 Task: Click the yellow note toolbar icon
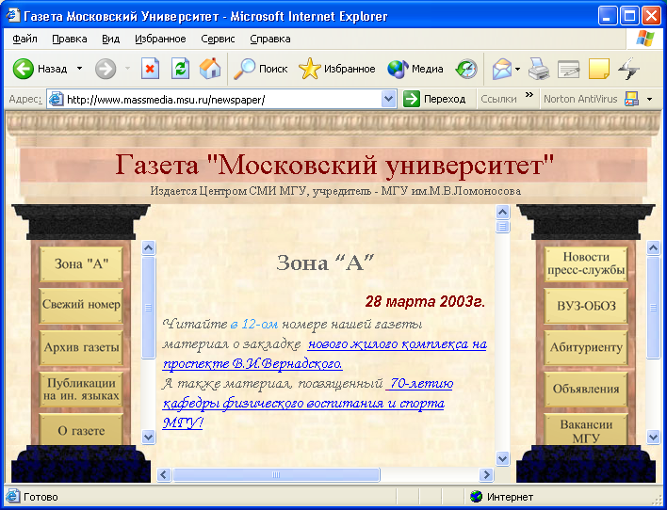[599, 69]
